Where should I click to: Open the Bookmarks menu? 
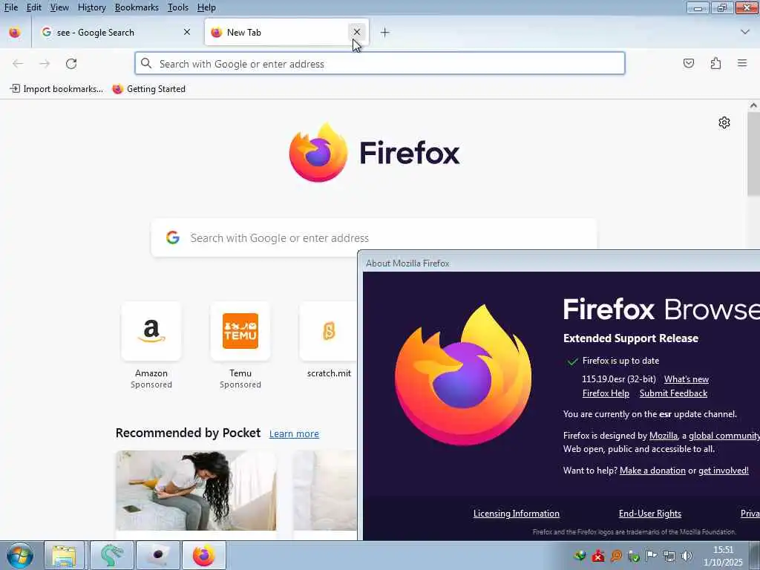click(x=137, y=7)
